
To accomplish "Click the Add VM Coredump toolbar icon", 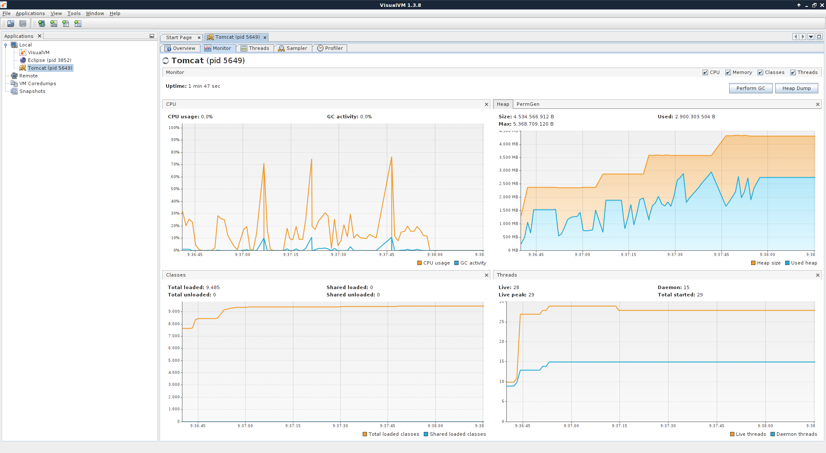I will click(x=66, y=24).
